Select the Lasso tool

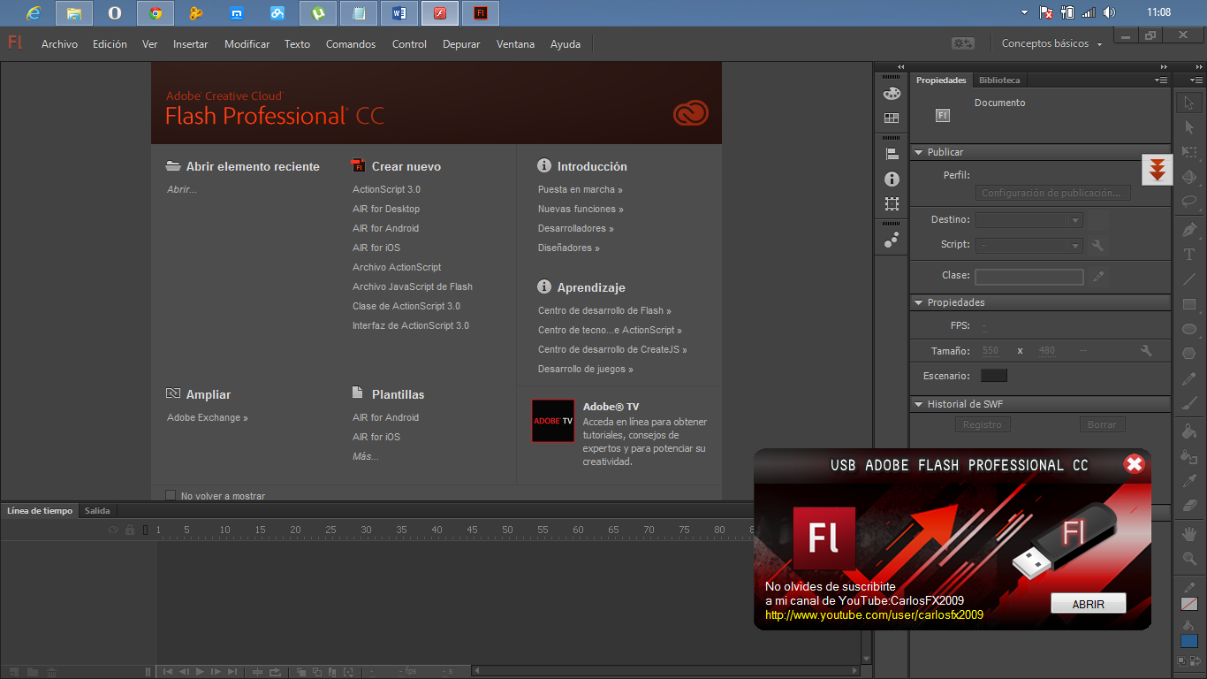1189,202
